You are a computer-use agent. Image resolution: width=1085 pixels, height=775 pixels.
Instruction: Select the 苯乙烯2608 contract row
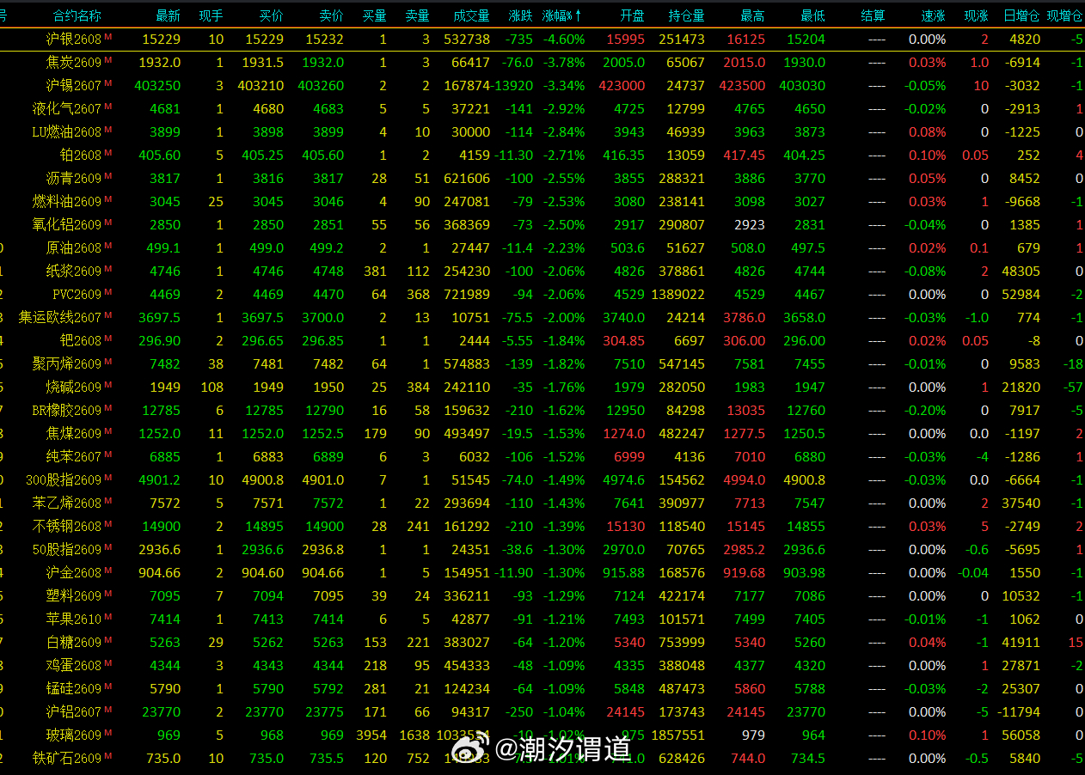pos(542,503)
